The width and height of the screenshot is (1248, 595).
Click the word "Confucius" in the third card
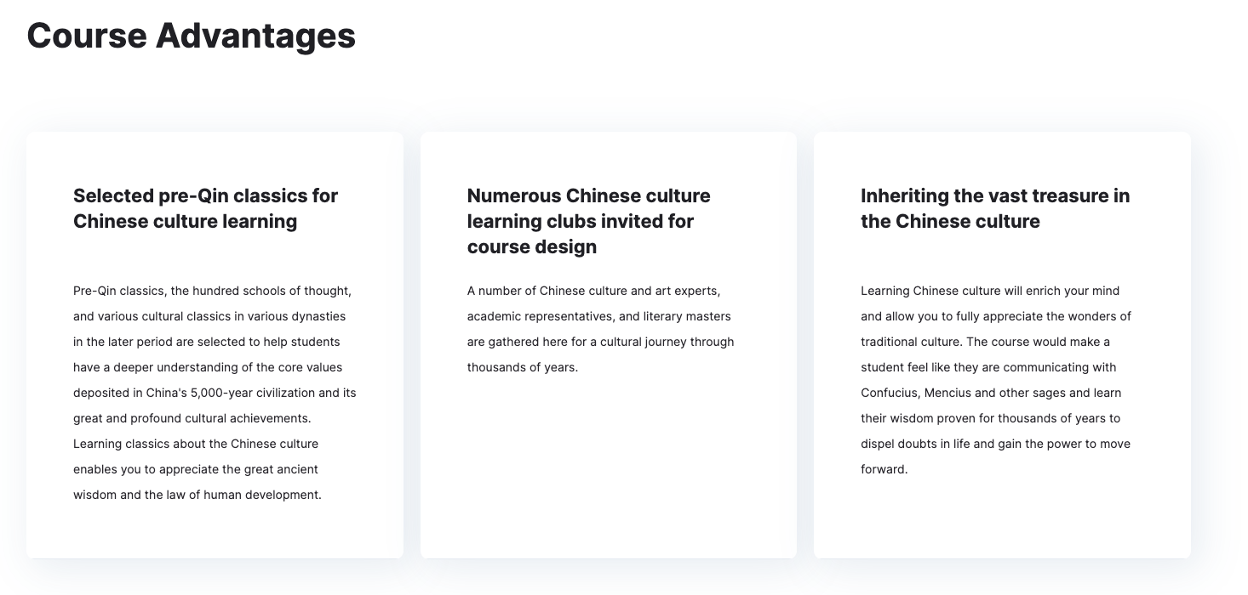pyautogui.click(x=888, y=393)
